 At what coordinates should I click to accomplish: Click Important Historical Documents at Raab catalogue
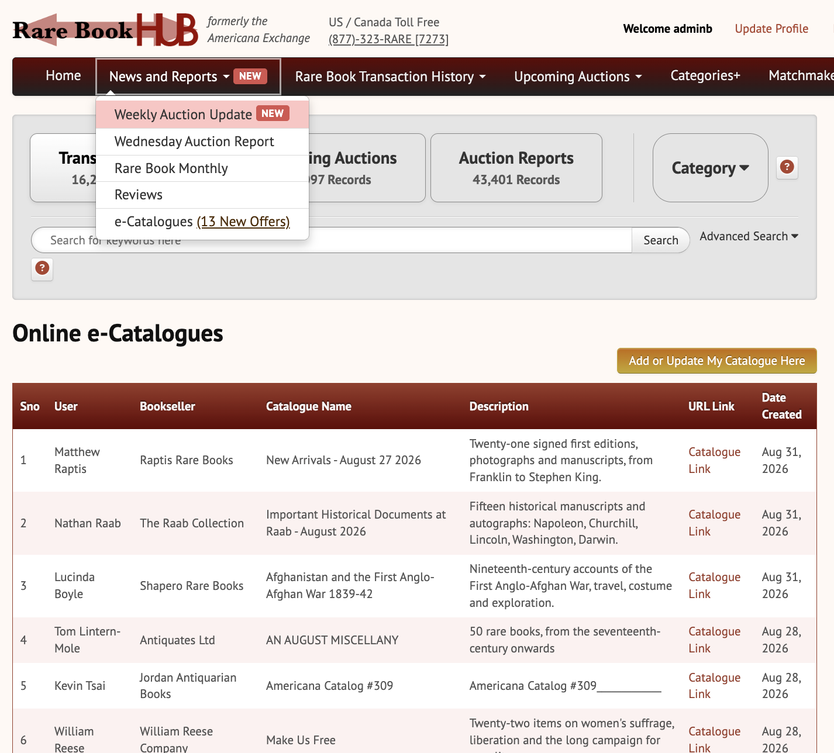click(x=356, y=523)
